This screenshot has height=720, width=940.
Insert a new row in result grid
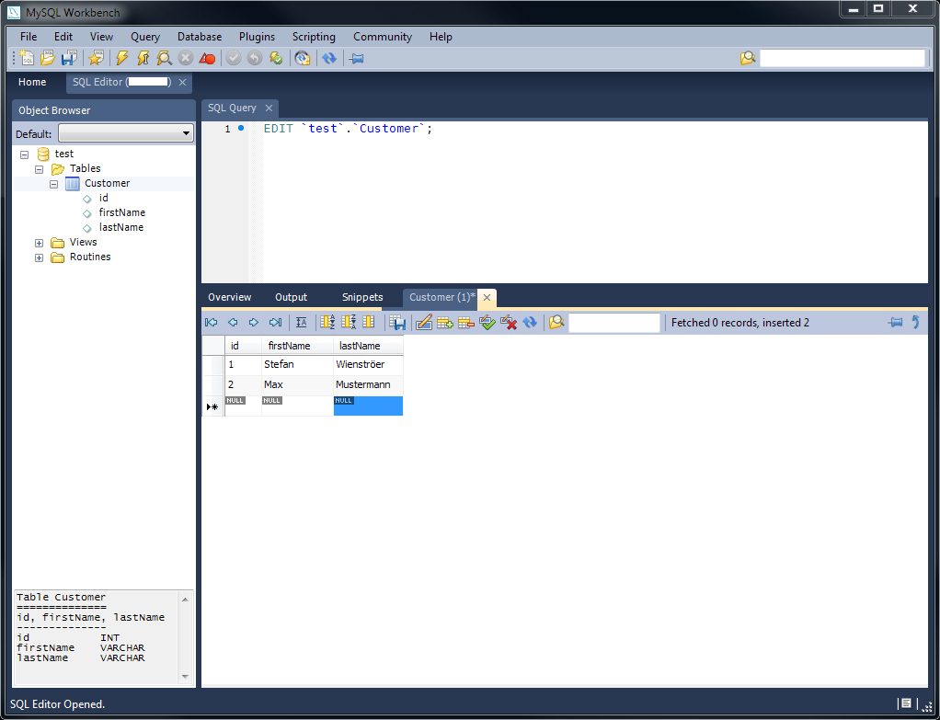[445, 323]
